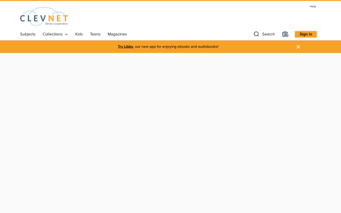Follow the Try Libby link
This screenshot has width=341, height=213.
pyautogui.click(x=126, y=47)
